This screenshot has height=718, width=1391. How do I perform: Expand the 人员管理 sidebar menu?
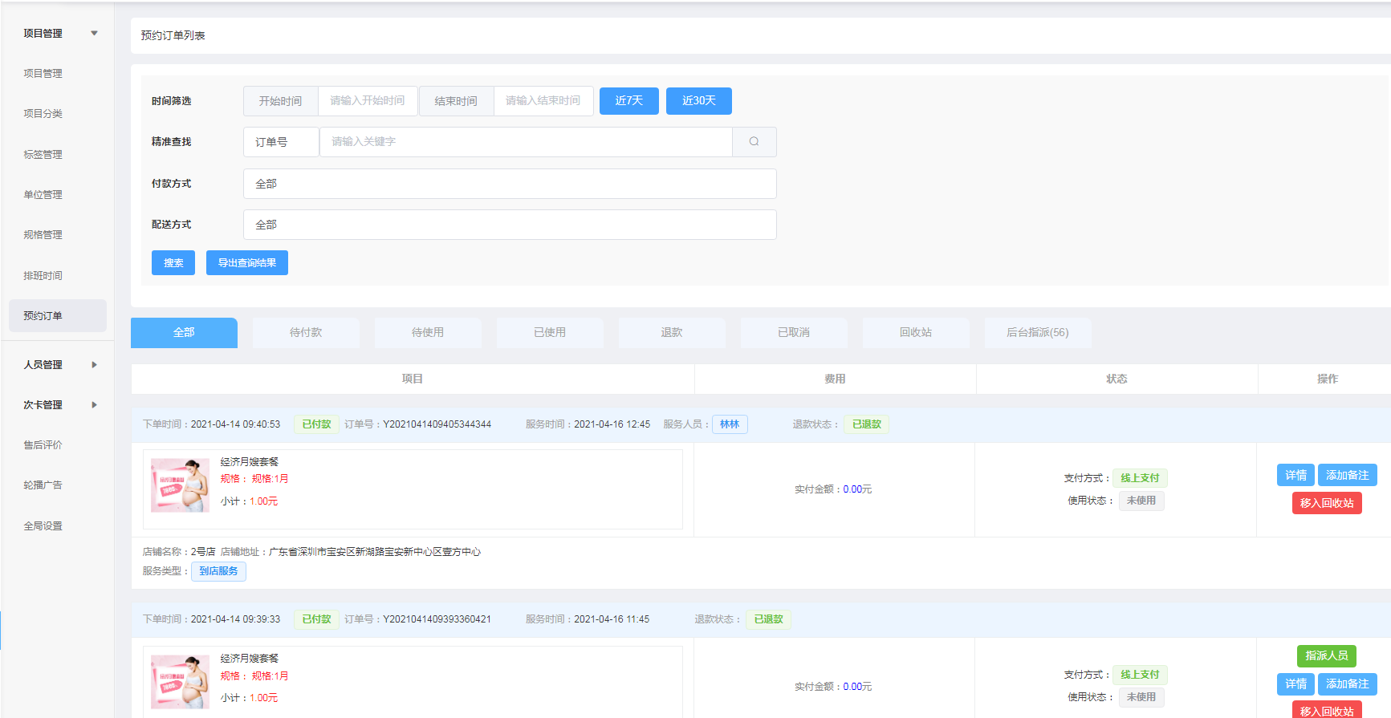(x=94, y=365)
